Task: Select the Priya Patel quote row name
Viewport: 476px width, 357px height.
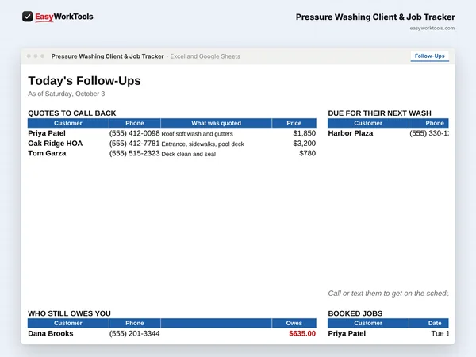Action: [x=47, y=133]
